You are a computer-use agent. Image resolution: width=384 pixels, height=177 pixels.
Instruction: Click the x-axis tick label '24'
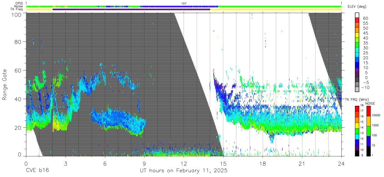(341, 164)
